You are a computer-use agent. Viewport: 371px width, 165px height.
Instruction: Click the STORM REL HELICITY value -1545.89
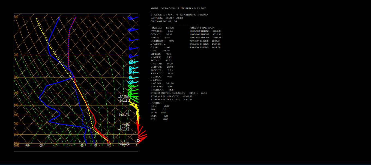pos(188,96)
